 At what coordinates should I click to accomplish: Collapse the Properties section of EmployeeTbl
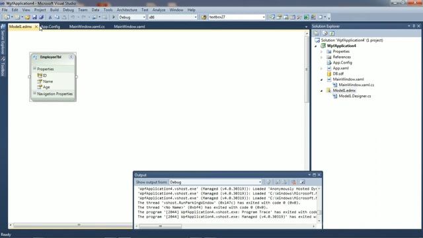coord(34,69)
